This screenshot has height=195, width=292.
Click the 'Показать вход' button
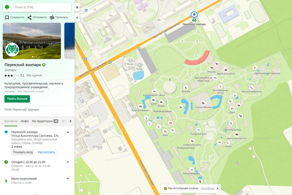(23, 152)
